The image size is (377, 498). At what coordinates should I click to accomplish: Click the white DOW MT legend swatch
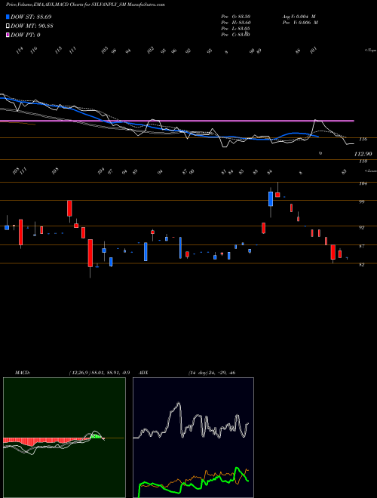8,26
